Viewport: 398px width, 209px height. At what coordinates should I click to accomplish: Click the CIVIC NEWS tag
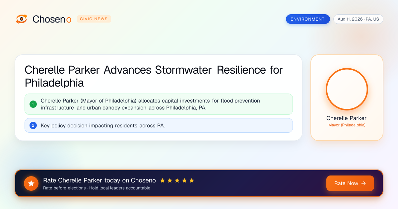coord(94,19)
